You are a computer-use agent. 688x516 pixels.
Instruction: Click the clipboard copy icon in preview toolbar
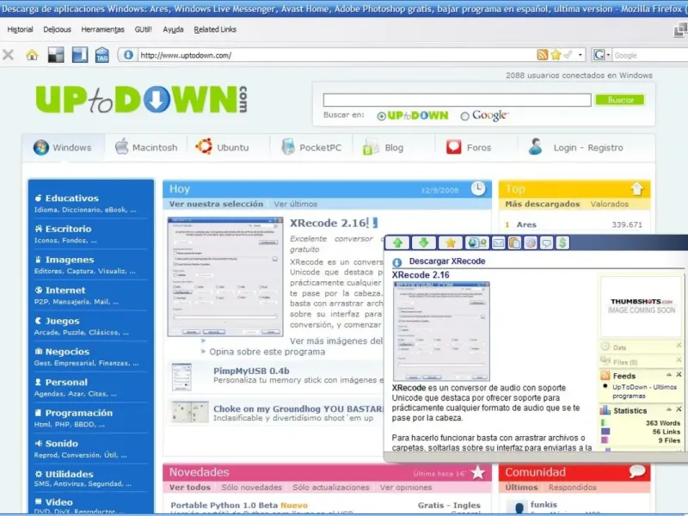click(514, 243)
